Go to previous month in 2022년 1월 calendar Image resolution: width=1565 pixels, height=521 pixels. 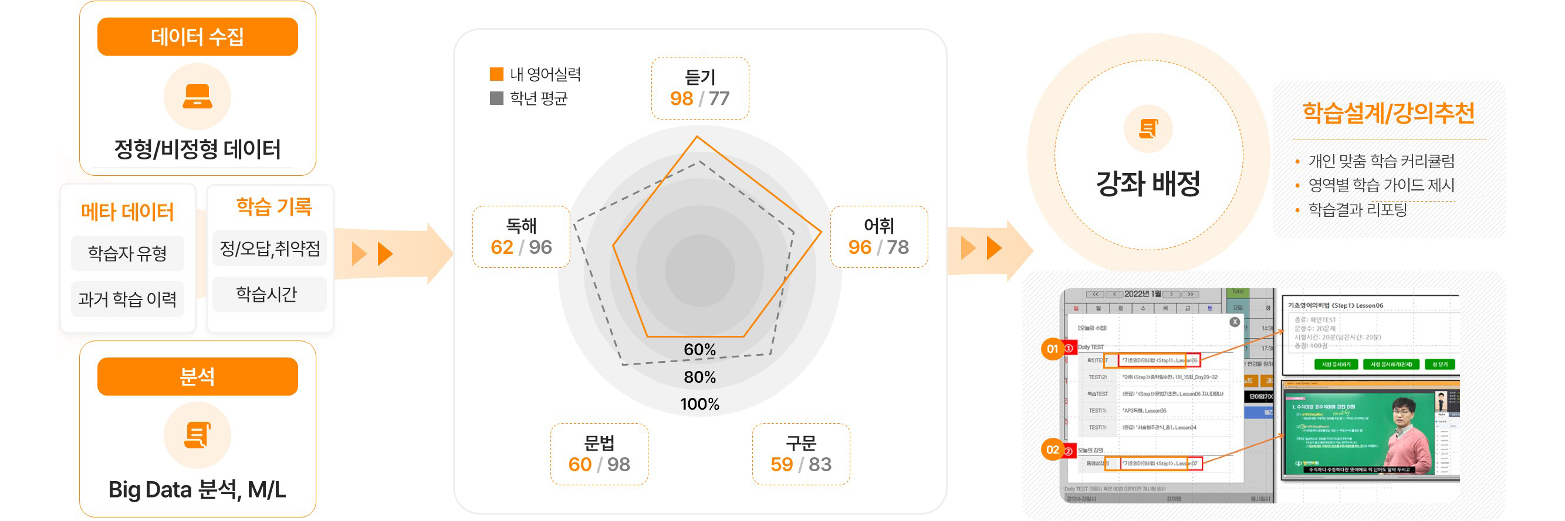coord(1114,294)
